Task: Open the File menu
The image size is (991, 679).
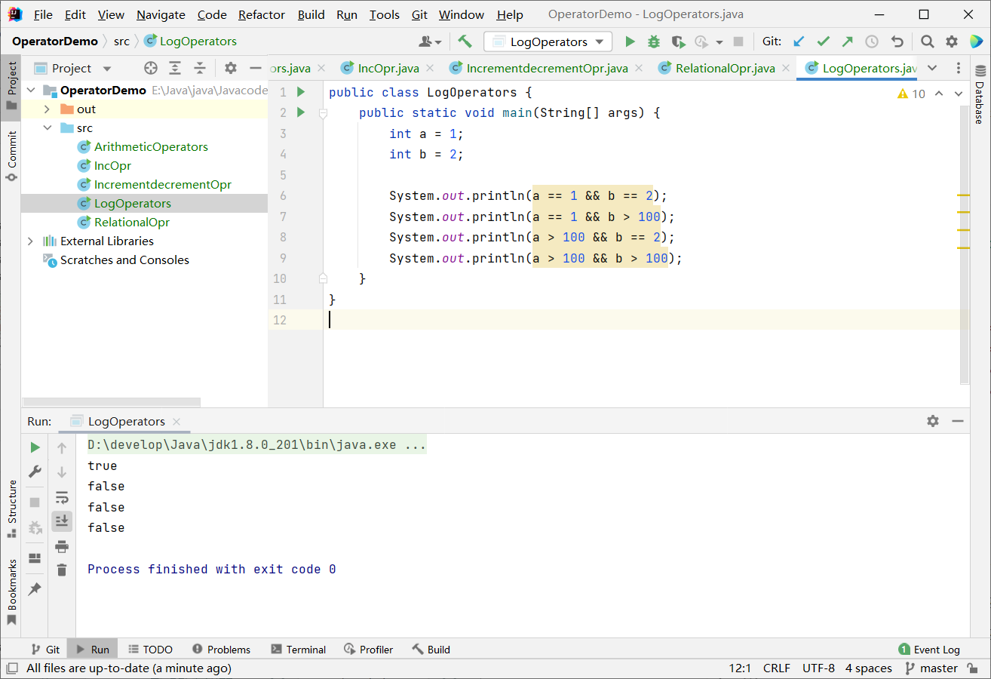Action: (44, 14)
